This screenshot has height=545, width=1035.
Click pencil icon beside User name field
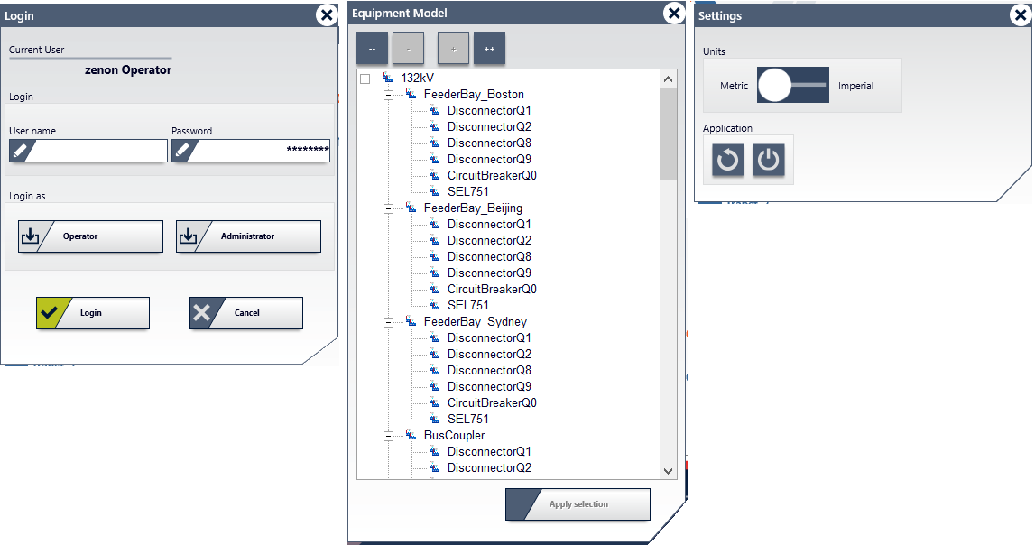[21, 151]
